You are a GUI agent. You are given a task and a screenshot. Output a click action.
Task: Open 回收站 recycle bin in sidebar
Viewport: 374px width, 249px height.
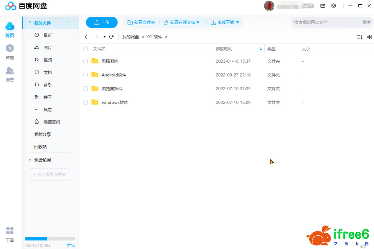pos(40,147)
